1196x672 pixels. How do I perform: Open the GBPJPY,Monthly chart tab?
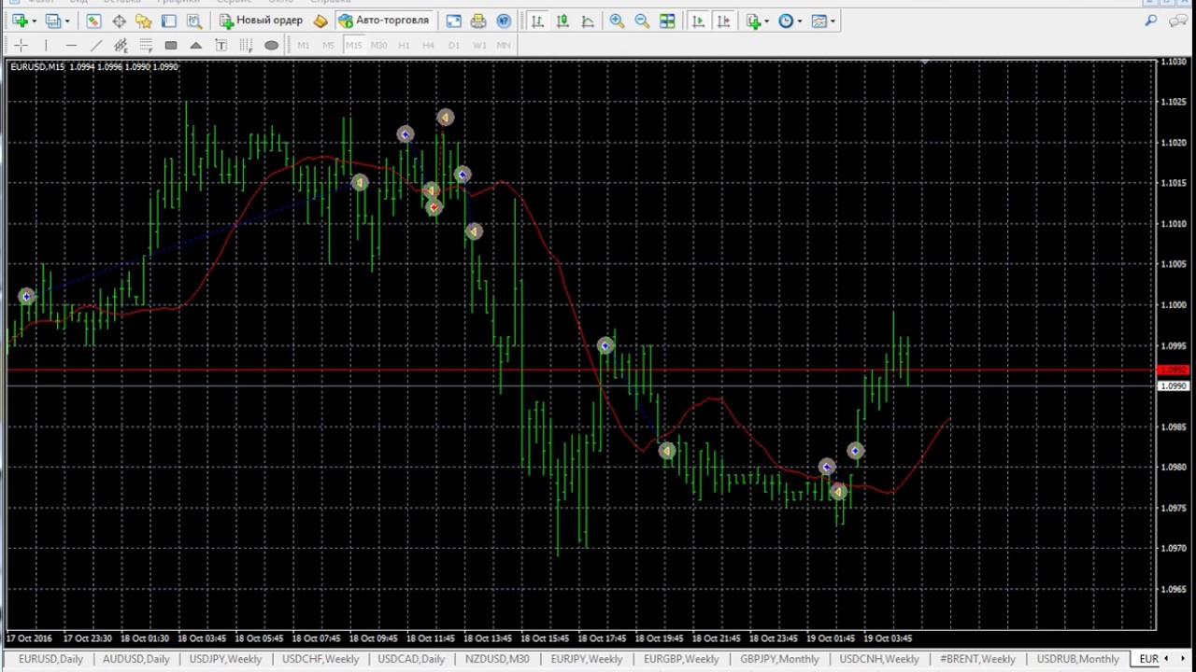[x=779, y=659]
